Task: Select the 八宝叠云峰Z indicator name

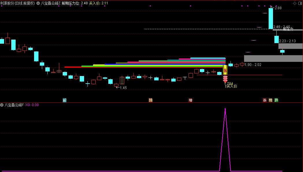Action: (x=51, y=3)
